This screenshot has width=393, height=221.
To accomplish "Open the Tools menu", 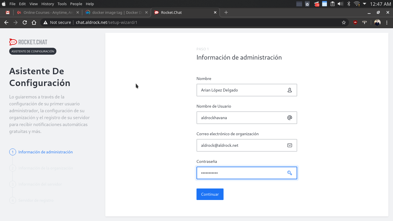I will coord(62,4).
